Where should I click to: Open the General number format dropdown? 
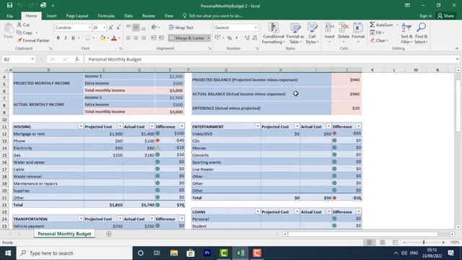(x=256, y=27)
